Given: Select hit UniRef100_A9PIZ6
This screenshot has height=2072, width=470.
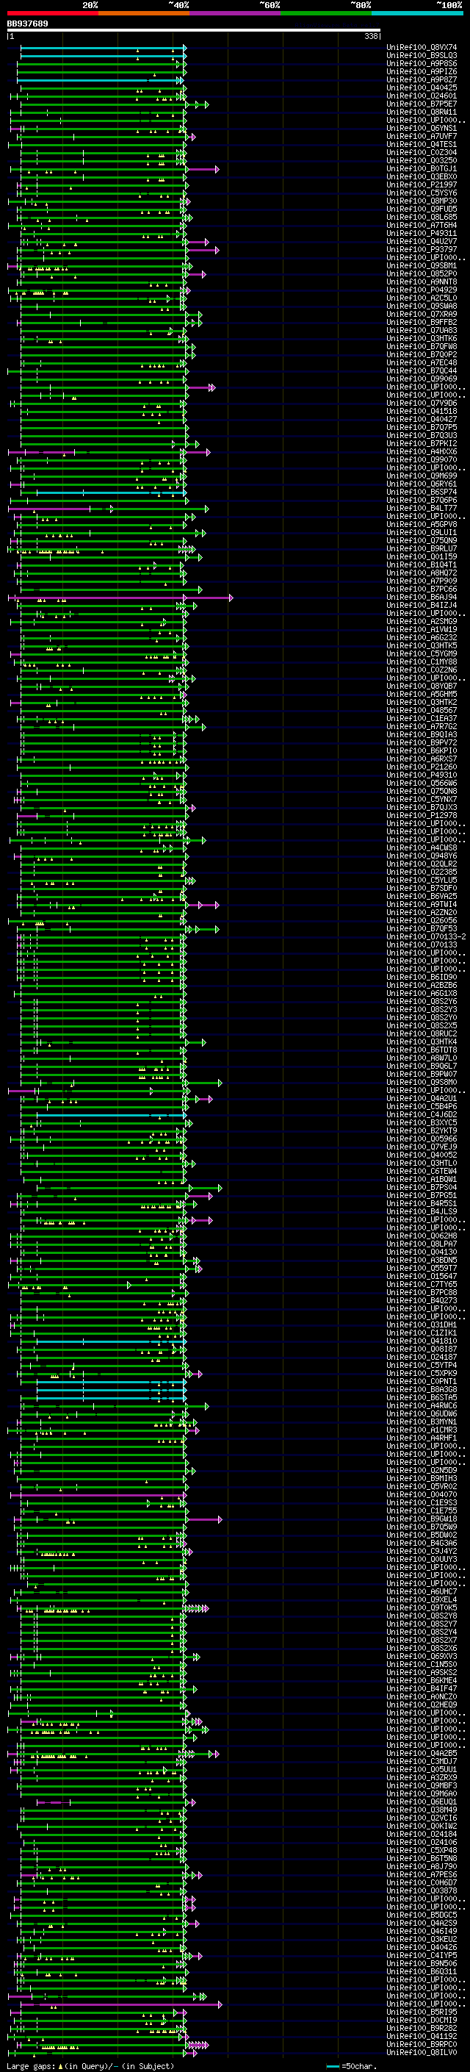Looking at the screenshot, I should [x=422, y=71].
